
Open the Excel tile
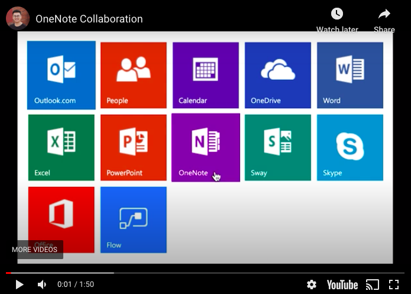point(62,147)
